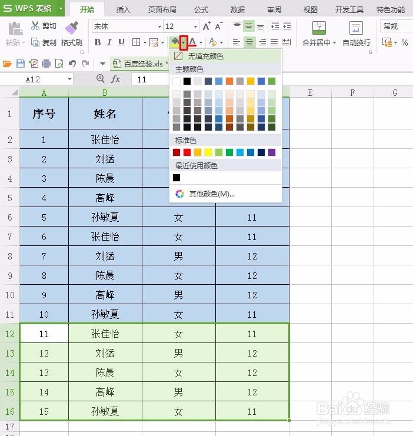413x436 pixels.
Task: Click the Merge and Center icon
Action: 319,28
